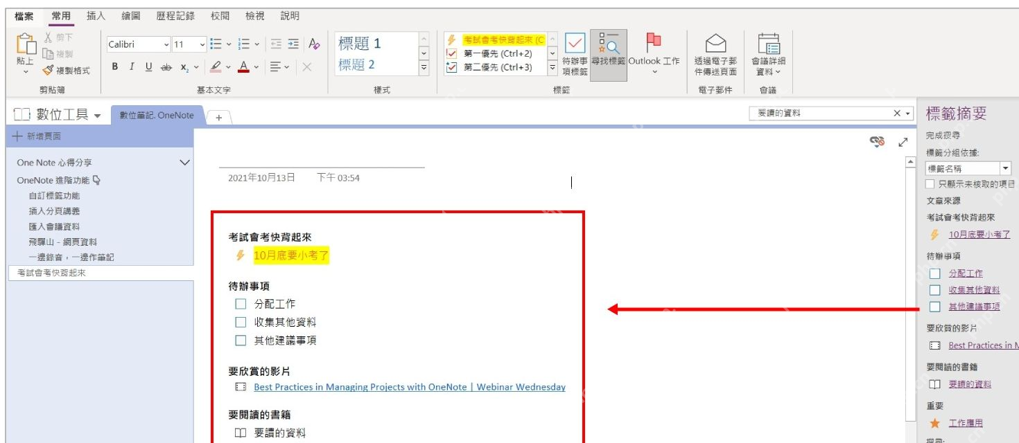Click 10月底要小考了 link in the Tags Summary pane

pos(979,235)
